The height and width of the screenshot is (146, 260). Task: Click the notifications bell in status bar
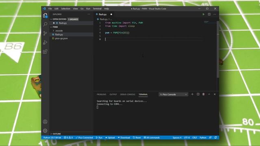click(x=215, y=137)
